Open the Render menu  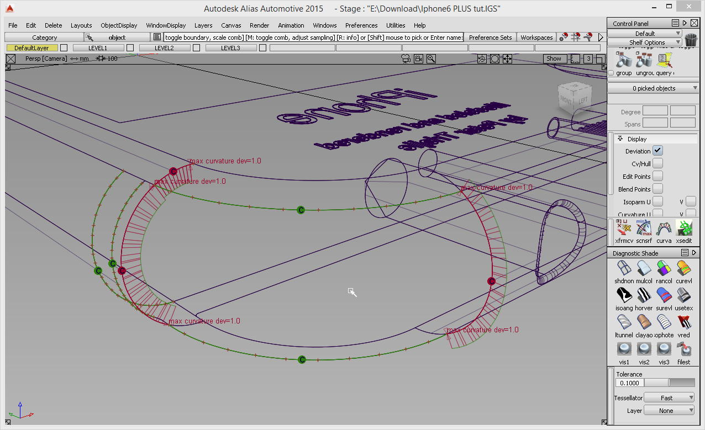(x=260, y=25)
